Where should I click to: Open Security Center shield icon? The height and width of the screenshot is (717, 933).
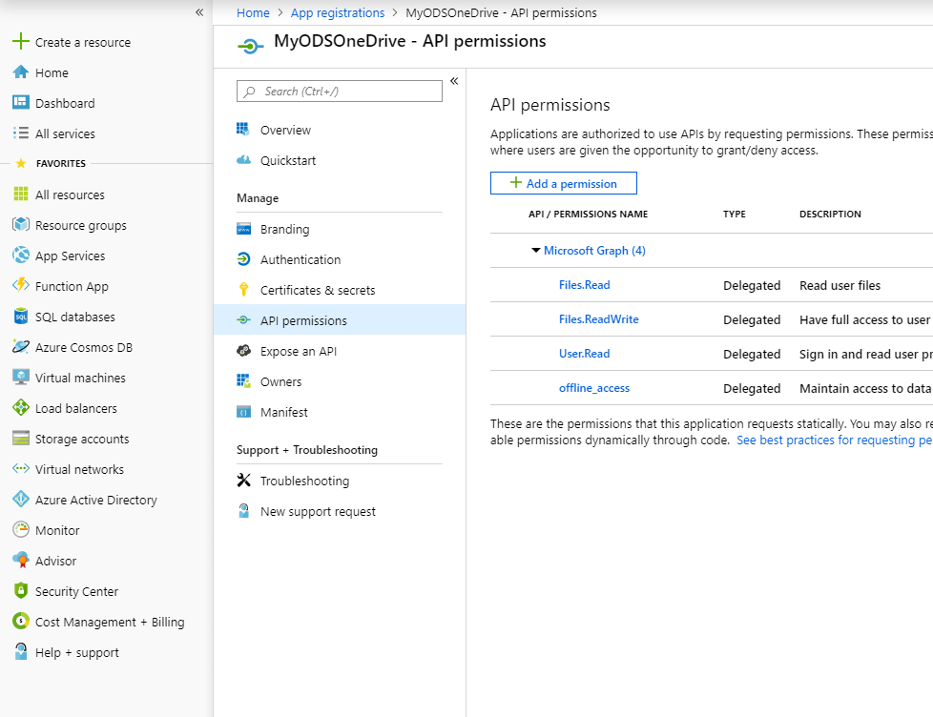pos(20,591)
